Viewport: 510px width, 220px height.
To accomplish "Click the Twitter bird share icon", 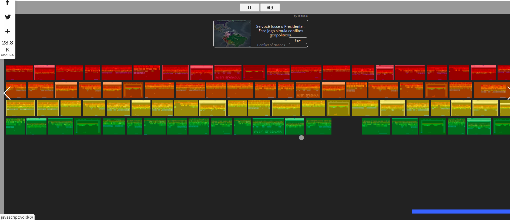I will (8, 17).
